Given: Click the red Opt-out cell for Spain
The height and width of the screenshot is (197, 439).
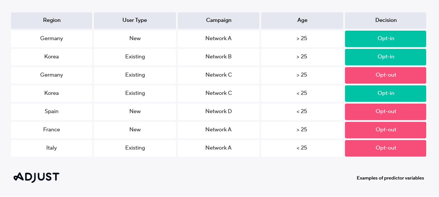Looking at the screenshot, I should click(x=386, y=112).
